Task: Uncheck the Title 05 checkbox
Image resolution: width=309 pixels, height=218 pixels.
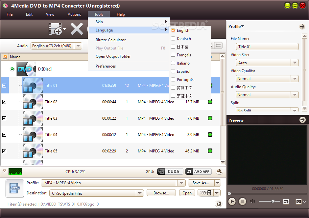Action: [4, 151]
